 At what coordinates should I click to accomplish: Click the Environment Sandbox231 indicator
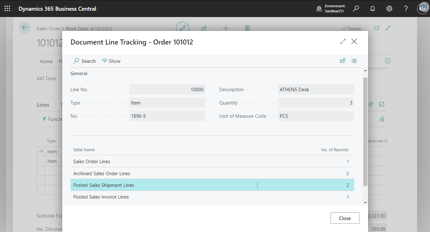tap(331, 9)
